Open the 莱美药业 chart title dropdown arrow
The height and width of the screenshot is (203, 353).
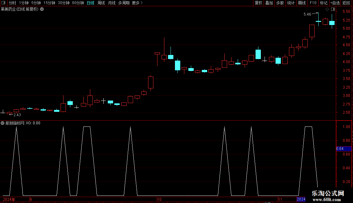pyautogui.click(x=42, y=9)
